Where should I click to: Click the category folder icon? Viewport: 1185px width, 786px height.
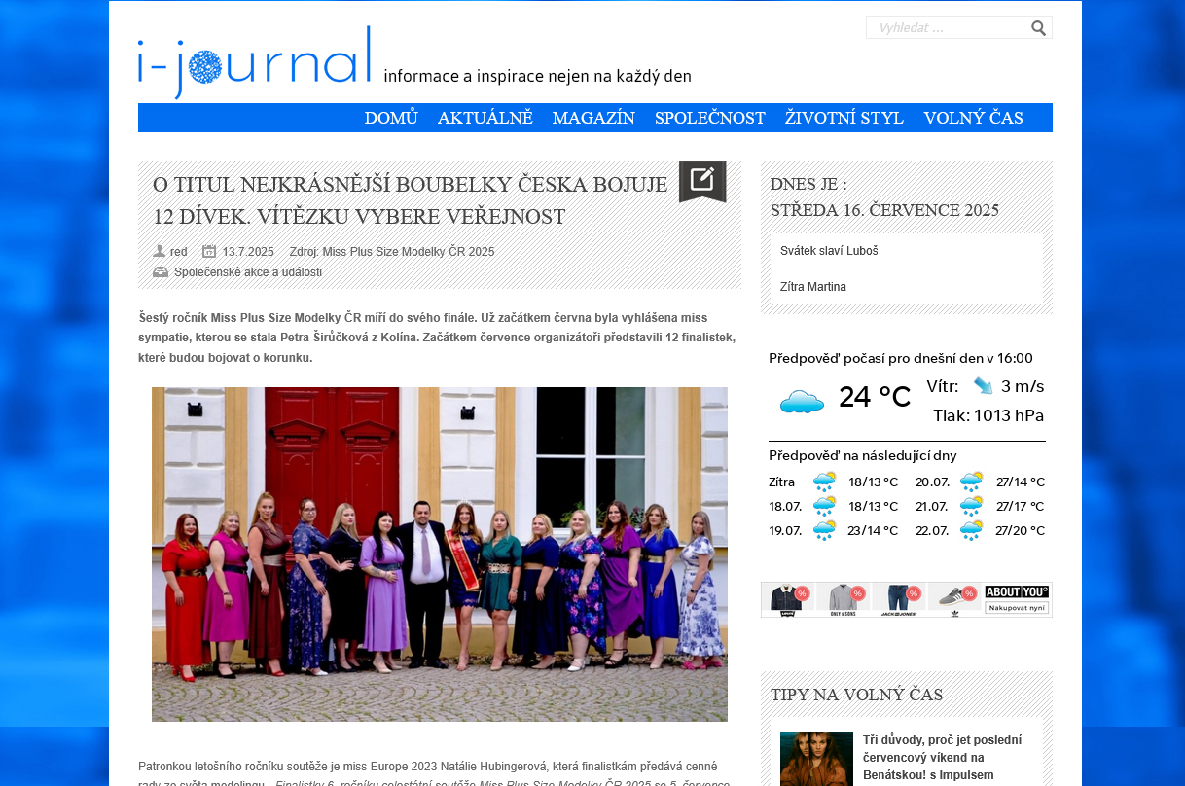161,272
